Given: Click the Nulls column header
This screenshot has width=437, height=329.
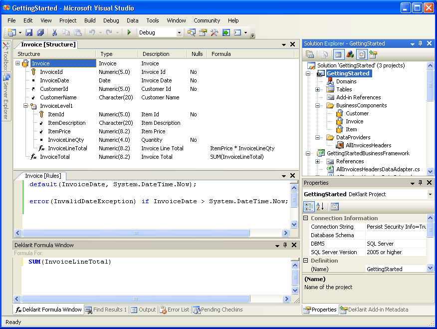Looking at the screenshot, I should [197, 54].
